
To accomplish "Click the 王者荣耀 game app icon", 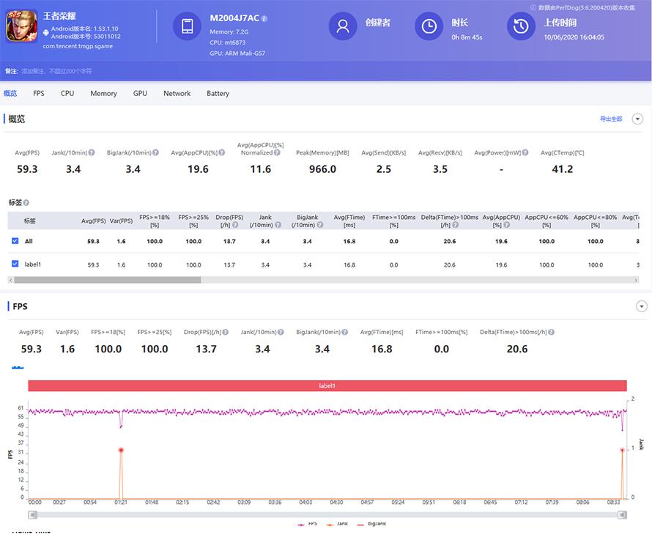I will click(22, 26).
